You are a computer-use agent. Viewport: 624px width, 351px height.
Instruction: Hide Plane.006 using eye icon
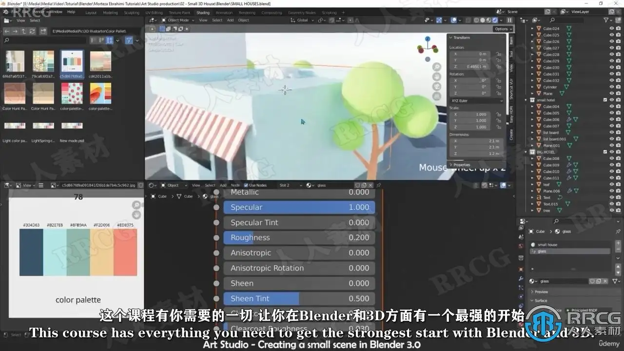coord(612,191)
